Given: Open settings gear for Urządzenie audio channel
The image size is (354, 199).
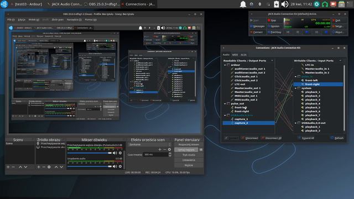Looking at the screenshot, I should 120,166.
